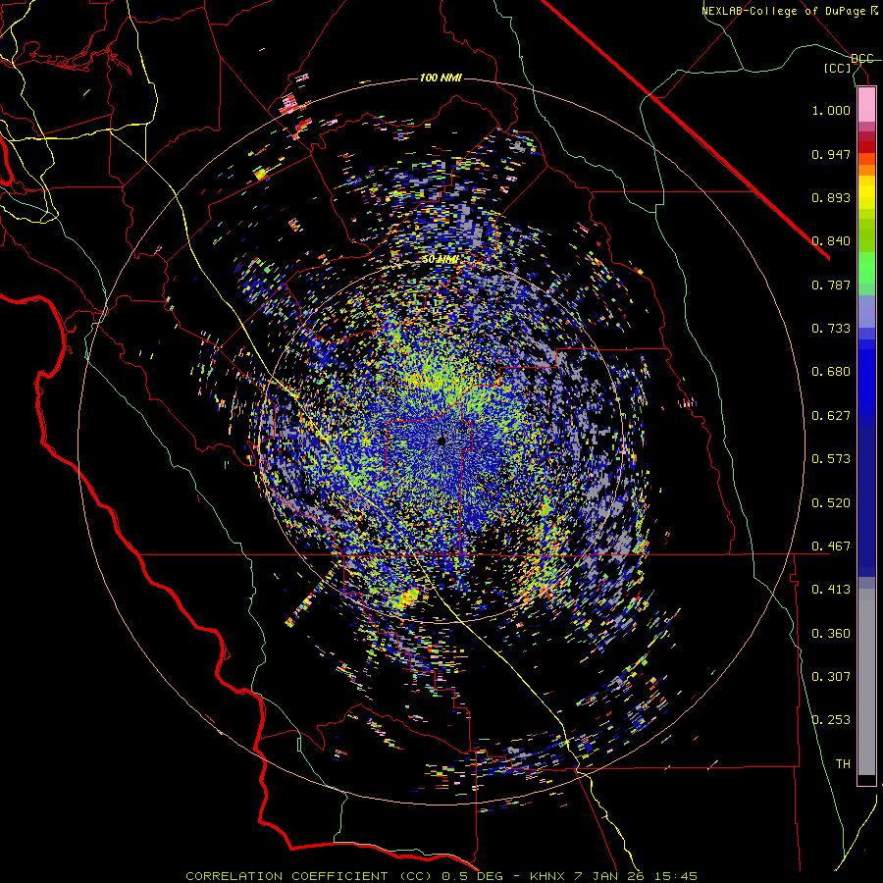
Task: Click the [CC] units label above the color bar
Action: click(x=838, y=69)
